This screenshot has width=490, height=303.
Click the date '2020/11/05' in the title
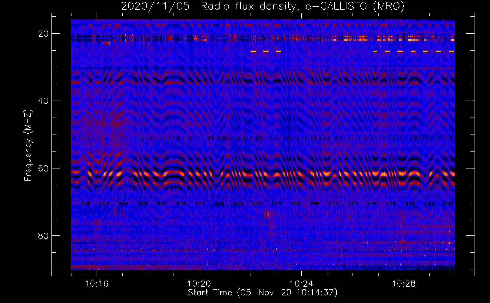point(155,6)
